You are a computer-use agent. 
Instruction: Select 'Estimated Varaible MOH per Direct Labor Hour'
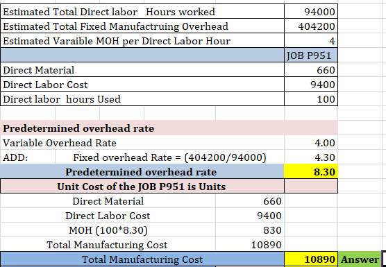(142, 40)
